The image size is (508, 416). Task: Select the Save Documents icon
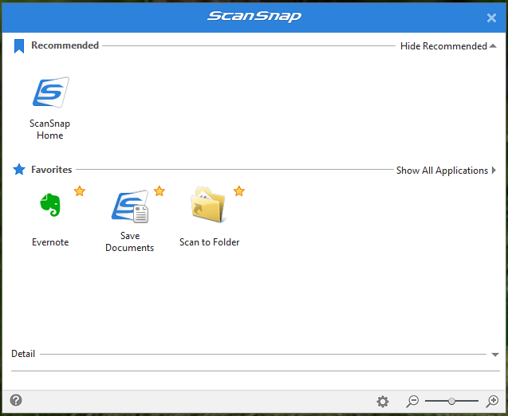coord(129,206)
